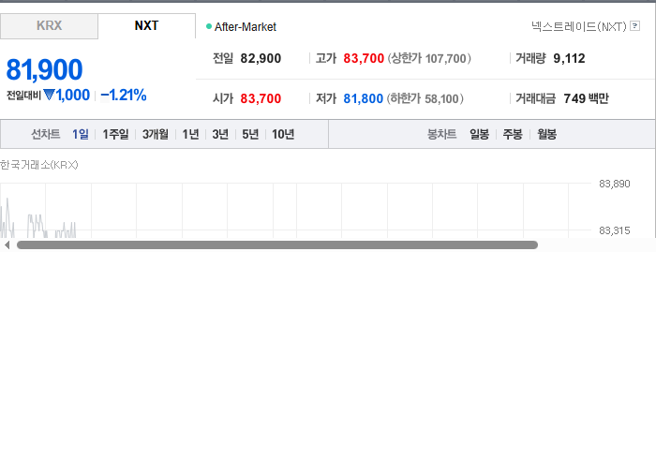This screenshot has width=656, height=459.
Task: Click the After-Market status label
Action: pos(246,27)
